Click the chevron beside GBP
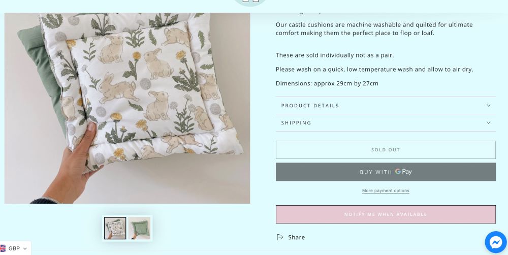This screenshot has width=508, height=255. (25, 249)
